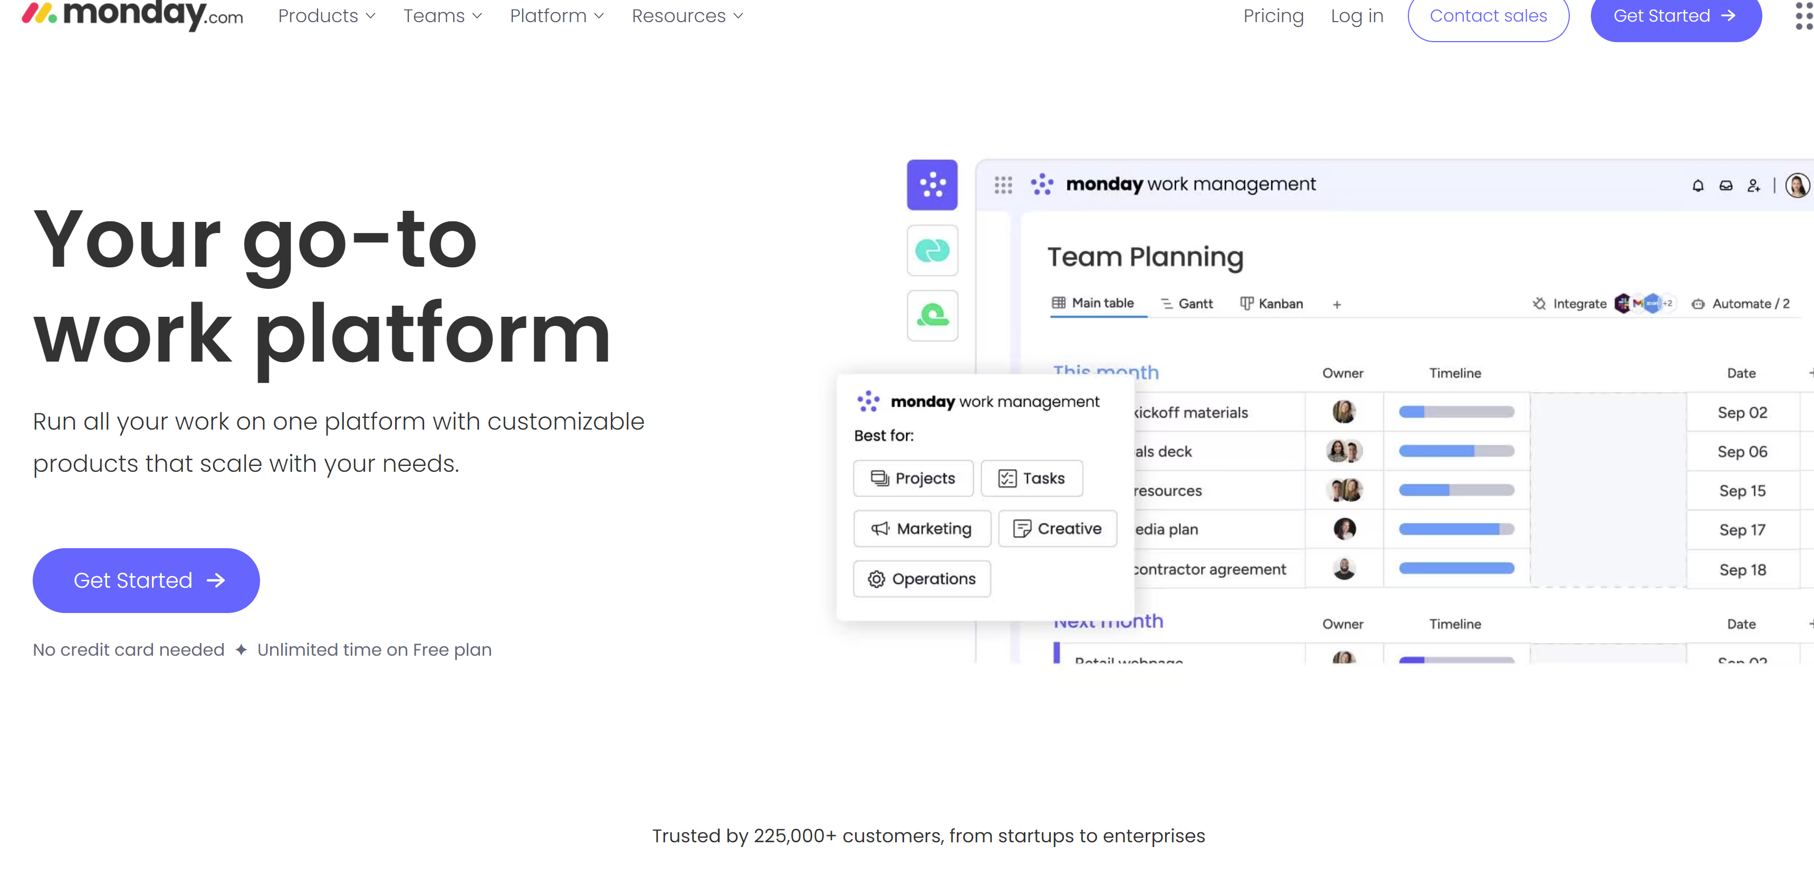Click the Team Planning board title
Image resolution: width=1814 pixels, height=885 pixels.
[x=1145, y=257]
